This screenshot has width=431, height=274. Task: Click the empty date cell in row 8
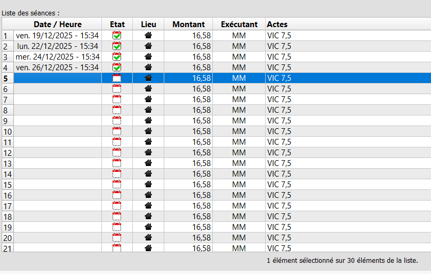(x=57, y=110)
